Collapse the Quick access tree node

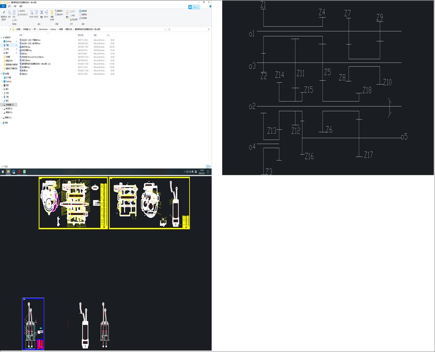pos(2,38)
